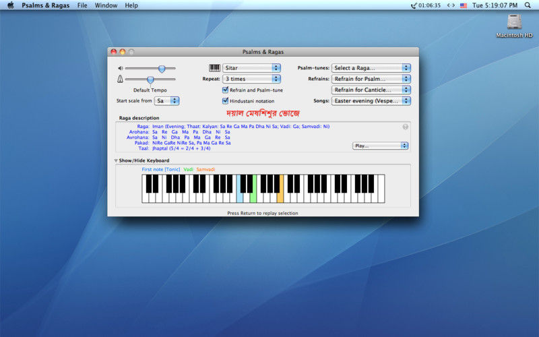Click the Pakad phrase text

tap(191, 143)
